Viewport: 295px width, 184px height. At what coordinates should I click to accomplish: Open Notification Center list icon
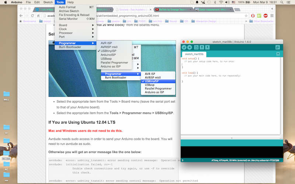point(288,2)
